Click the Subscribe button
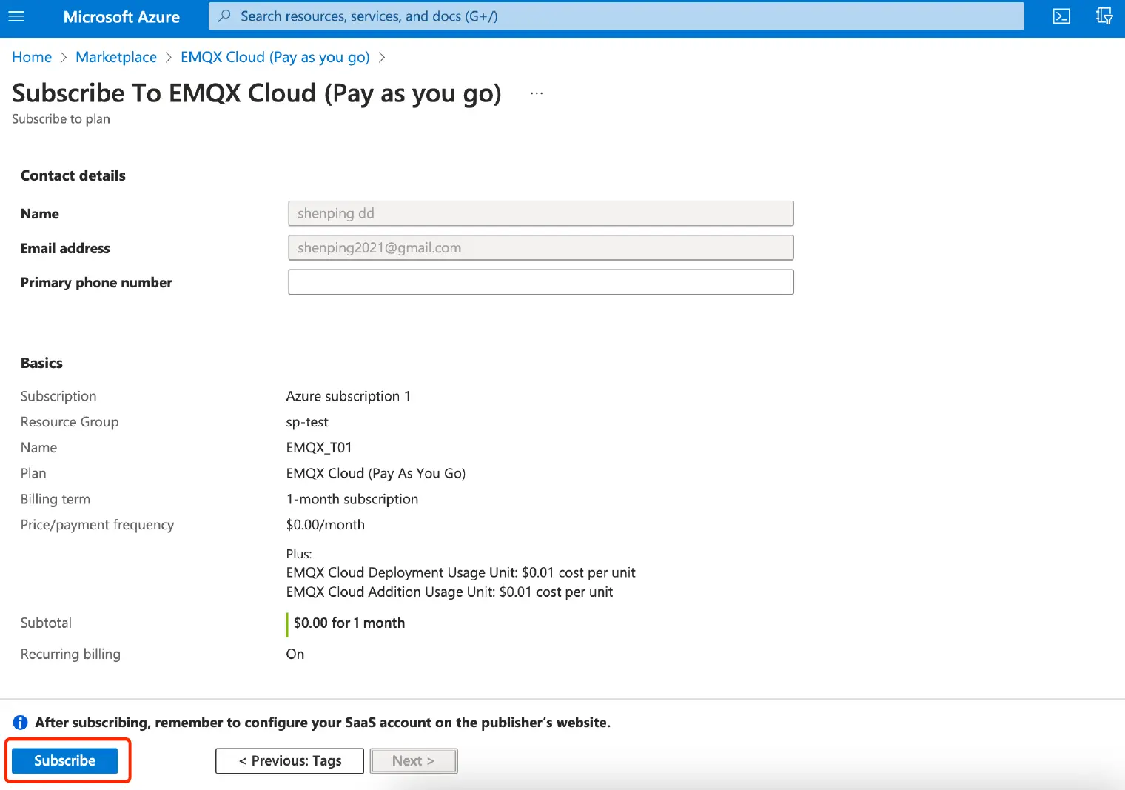The image size is (1125, 790). click(64, 760)
